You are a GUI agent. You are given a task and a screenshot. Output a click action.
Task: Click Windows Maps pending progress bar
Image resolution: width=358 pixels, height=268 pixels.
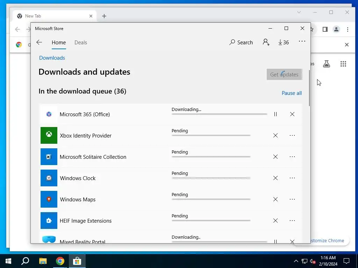click(x=211, y=199)
